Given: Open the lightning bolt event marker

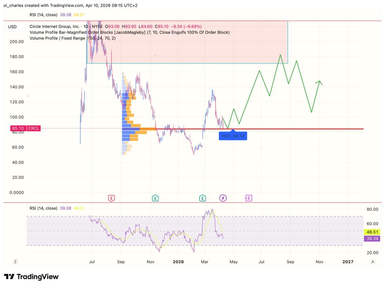Looking at the screenshot, I should [223, 197].
